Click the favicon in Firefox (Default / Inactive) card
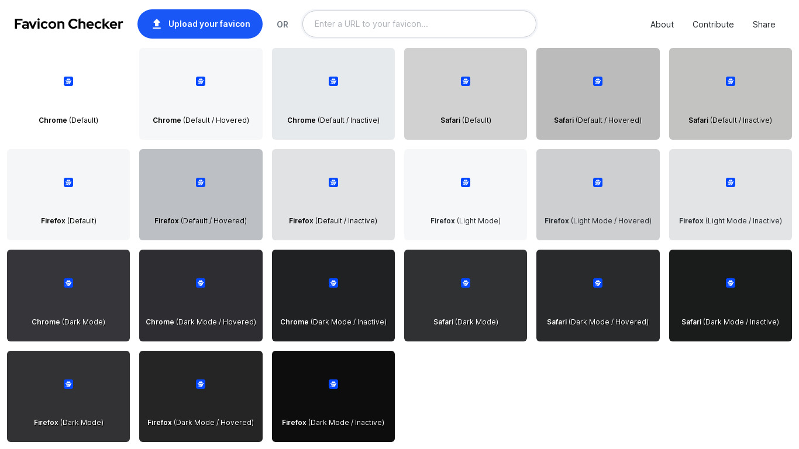Screen dimensions: 799x449 [333, 182]
